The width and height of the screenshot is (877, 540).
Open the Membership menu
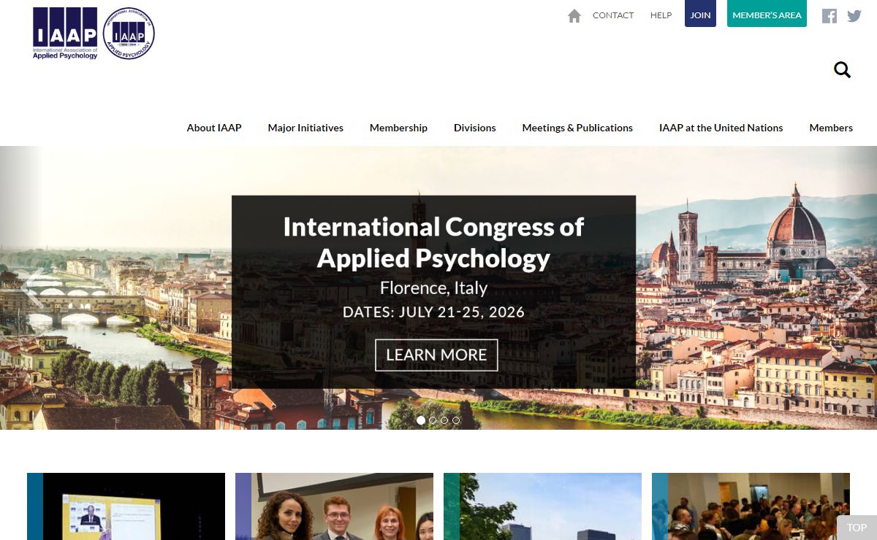click(398, 128)
